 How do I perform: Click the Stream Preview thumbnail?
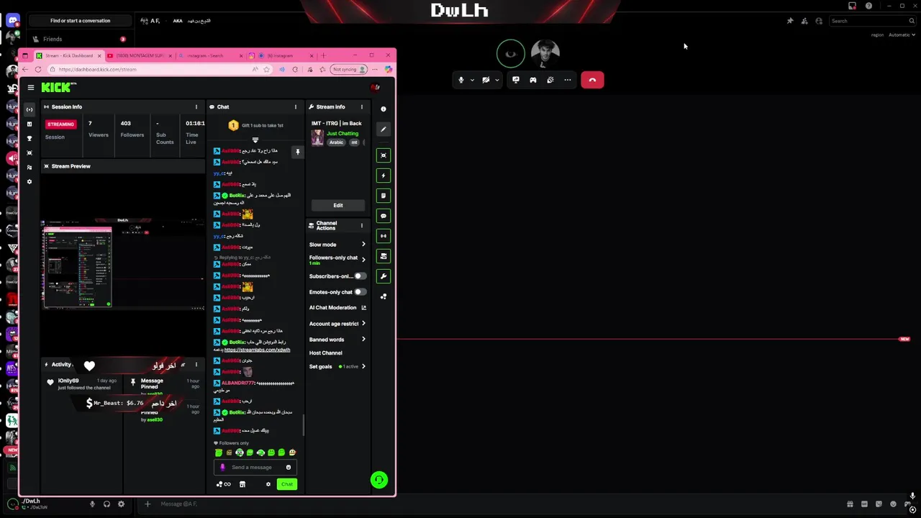pyautogui.click(x=123, y=263)
